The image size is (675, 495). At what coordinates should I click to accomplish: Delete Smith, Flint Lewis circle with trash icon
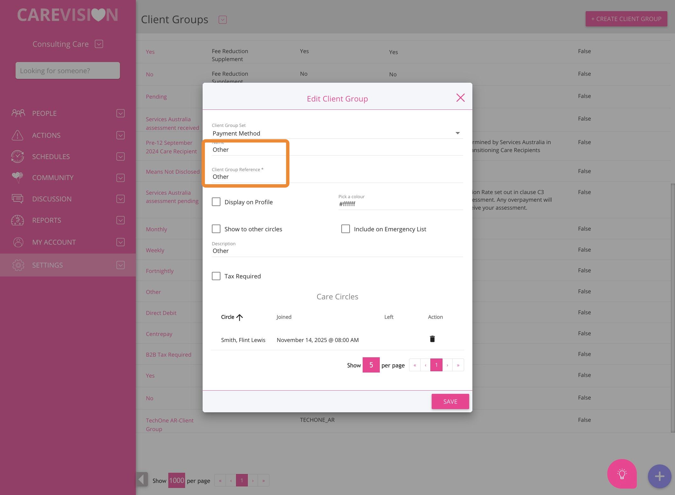(x=432, y=339)
